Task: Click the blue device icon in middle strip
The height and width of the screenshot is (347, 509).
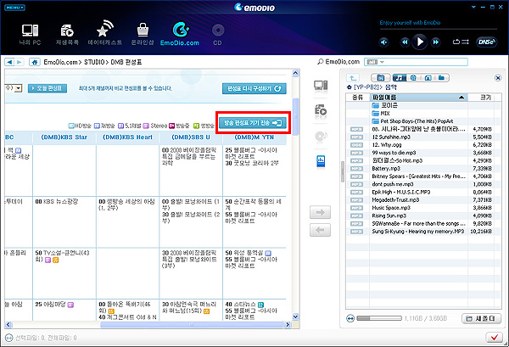Action: 321,161
